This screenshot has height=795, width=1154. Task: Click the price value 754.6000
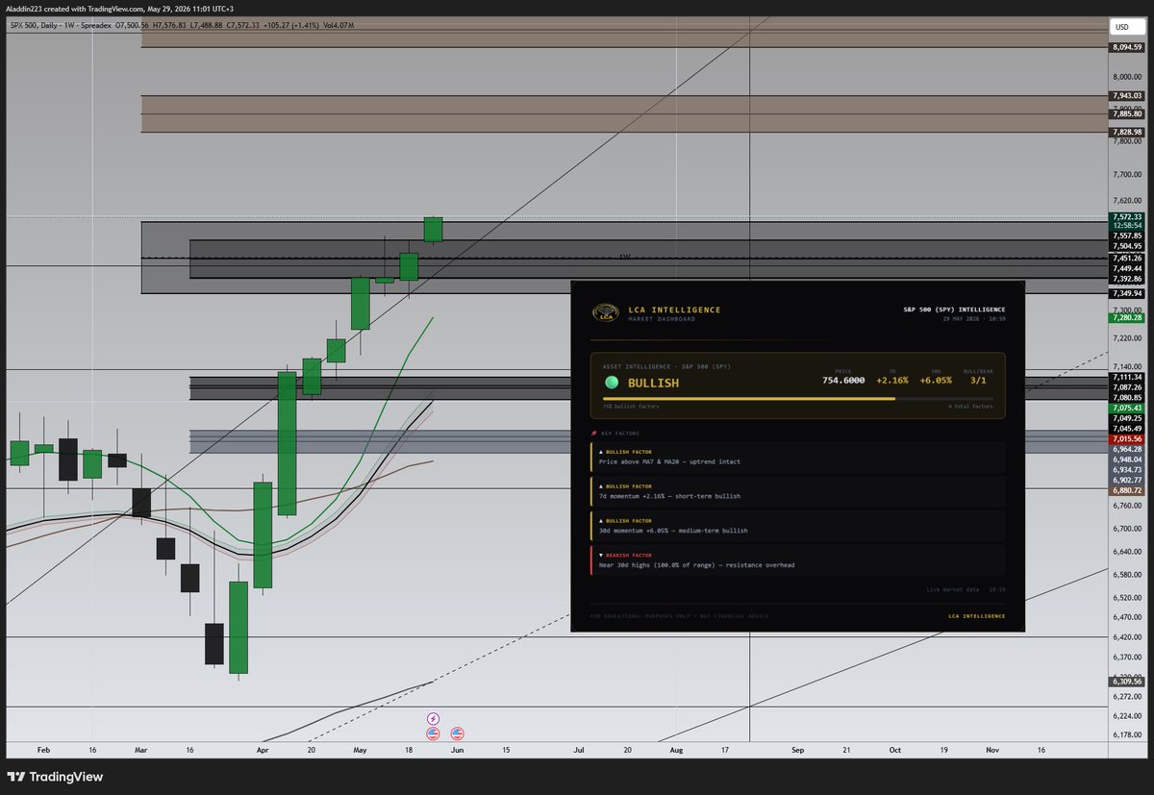click(x=841, y=380)
